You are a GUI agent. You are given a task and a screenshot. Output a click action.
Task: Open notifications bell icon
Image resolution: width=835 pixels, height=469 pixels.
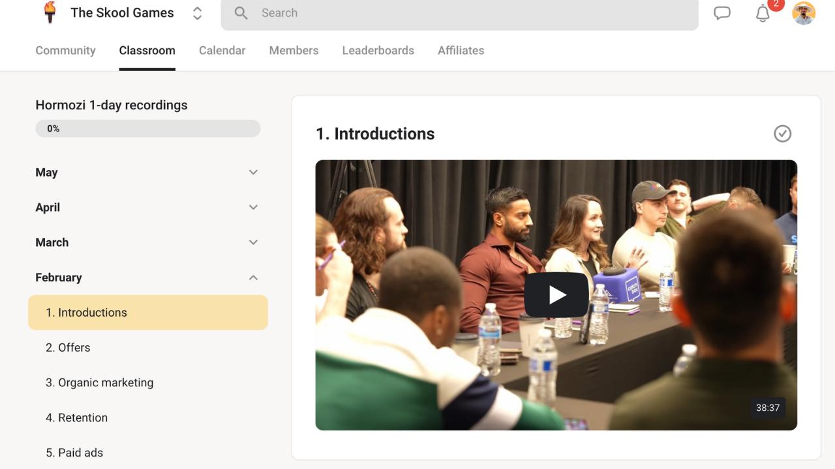point(763,13)
